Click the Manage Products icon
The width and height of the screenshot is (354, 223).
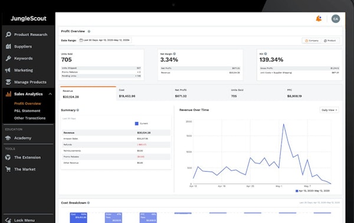click(8, 82)
